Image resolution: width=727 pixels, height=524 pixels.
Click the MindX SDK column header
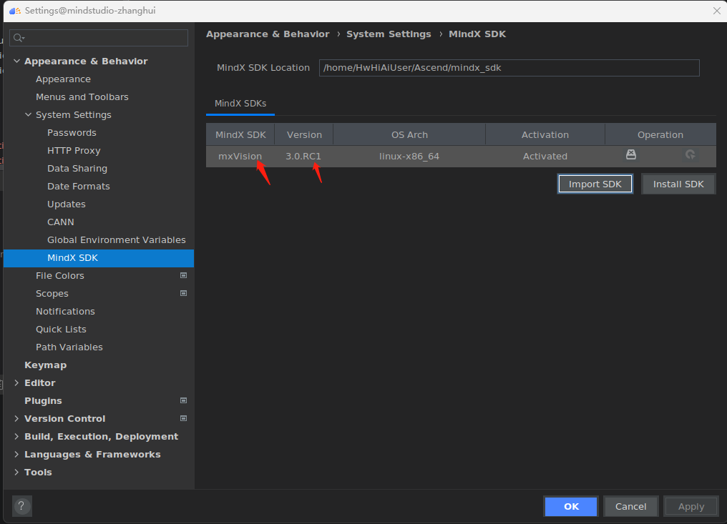coord(240,135)
